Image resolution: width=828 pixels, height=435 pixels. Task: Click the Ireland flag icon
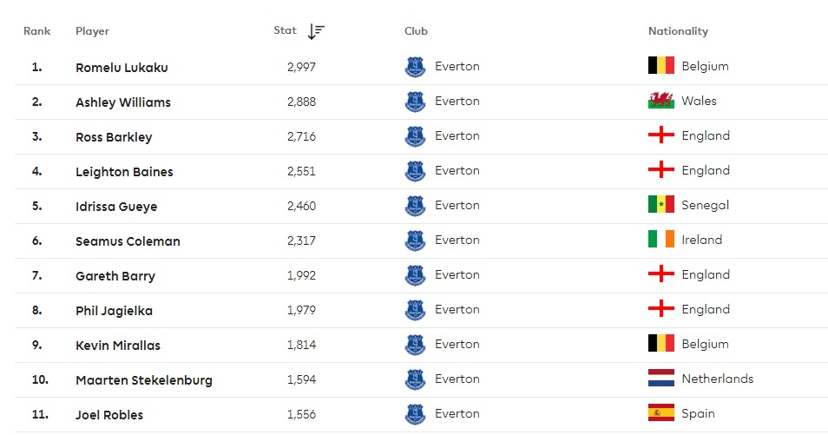tap(661, 240)
